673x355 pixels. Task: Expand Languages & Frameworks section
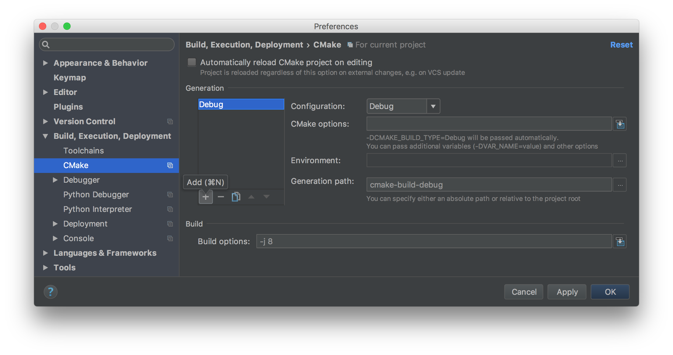pyautogui.click(x=45, y=253)
